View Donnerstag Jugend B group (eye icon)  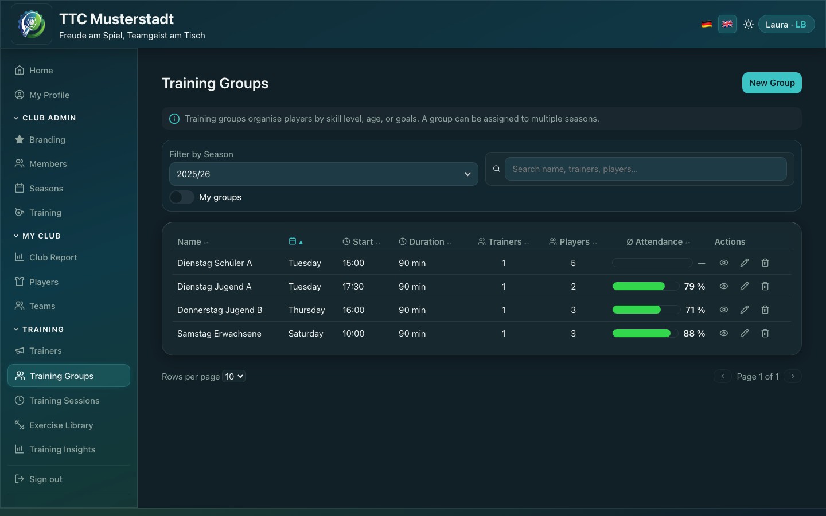point(724,310)
